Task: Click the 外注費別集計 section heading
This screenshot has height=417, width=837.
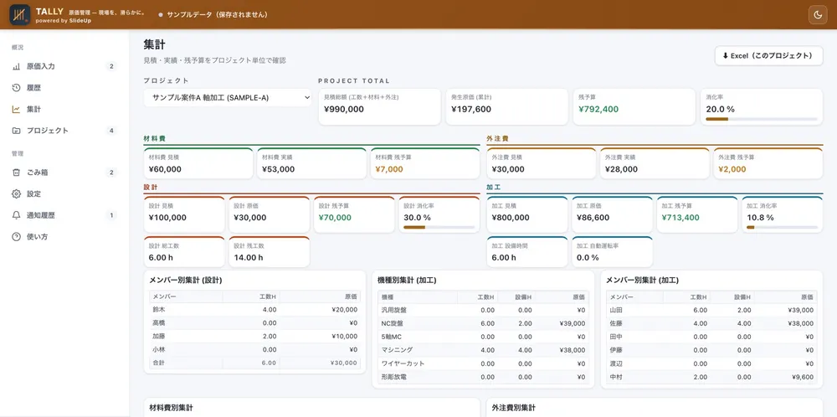Action: 514,408
